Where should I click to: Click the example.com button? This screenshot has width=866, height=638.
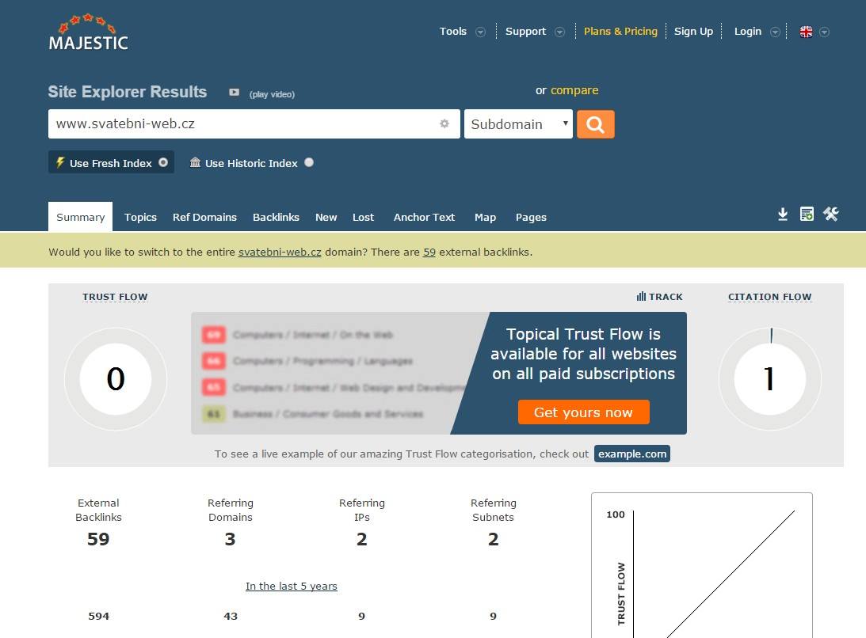(x=631, y=454)
